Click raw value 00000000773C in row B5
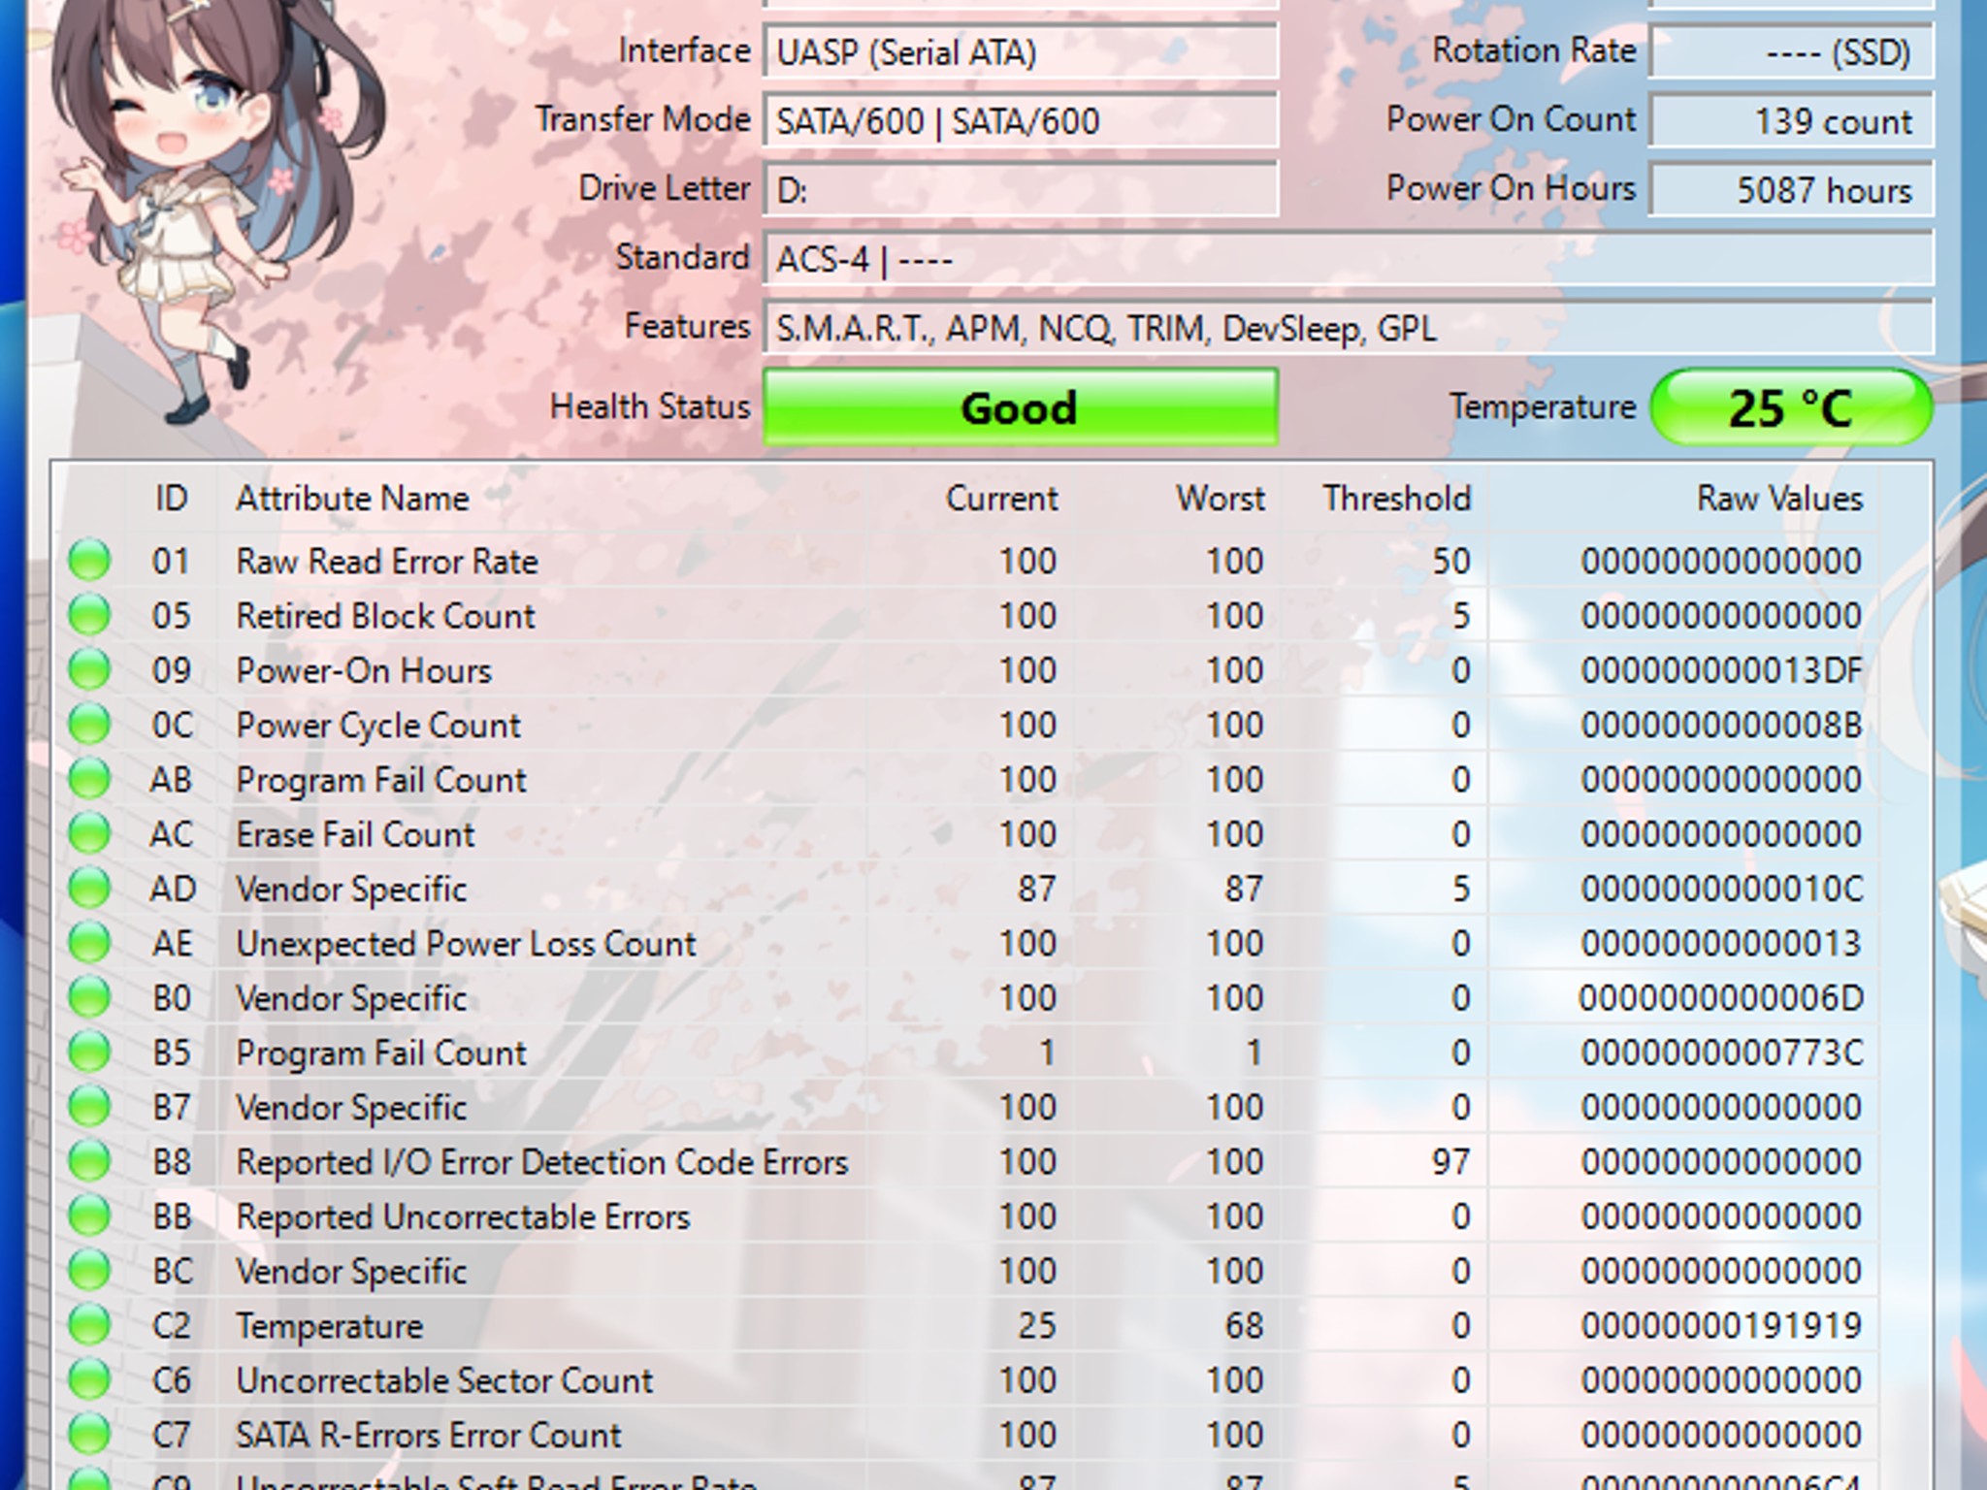 pos(1722,1053)
